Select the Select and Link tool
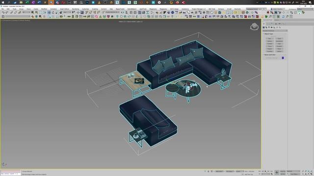 click(11, 12)
